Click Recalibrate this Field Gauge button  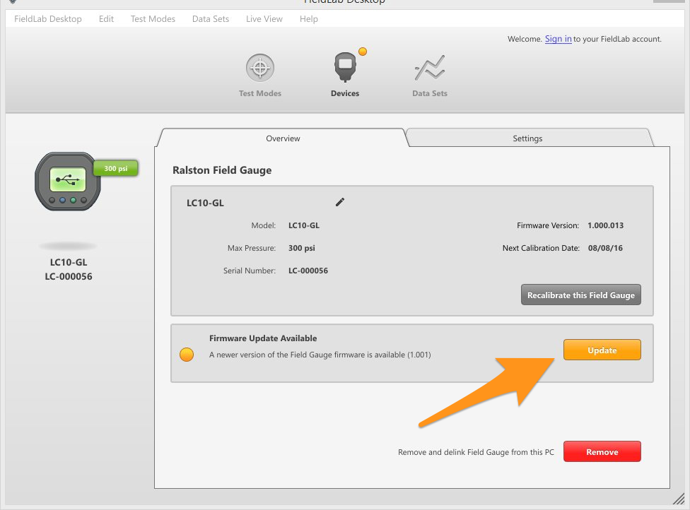pyautogui.click(x=581, y=295)
